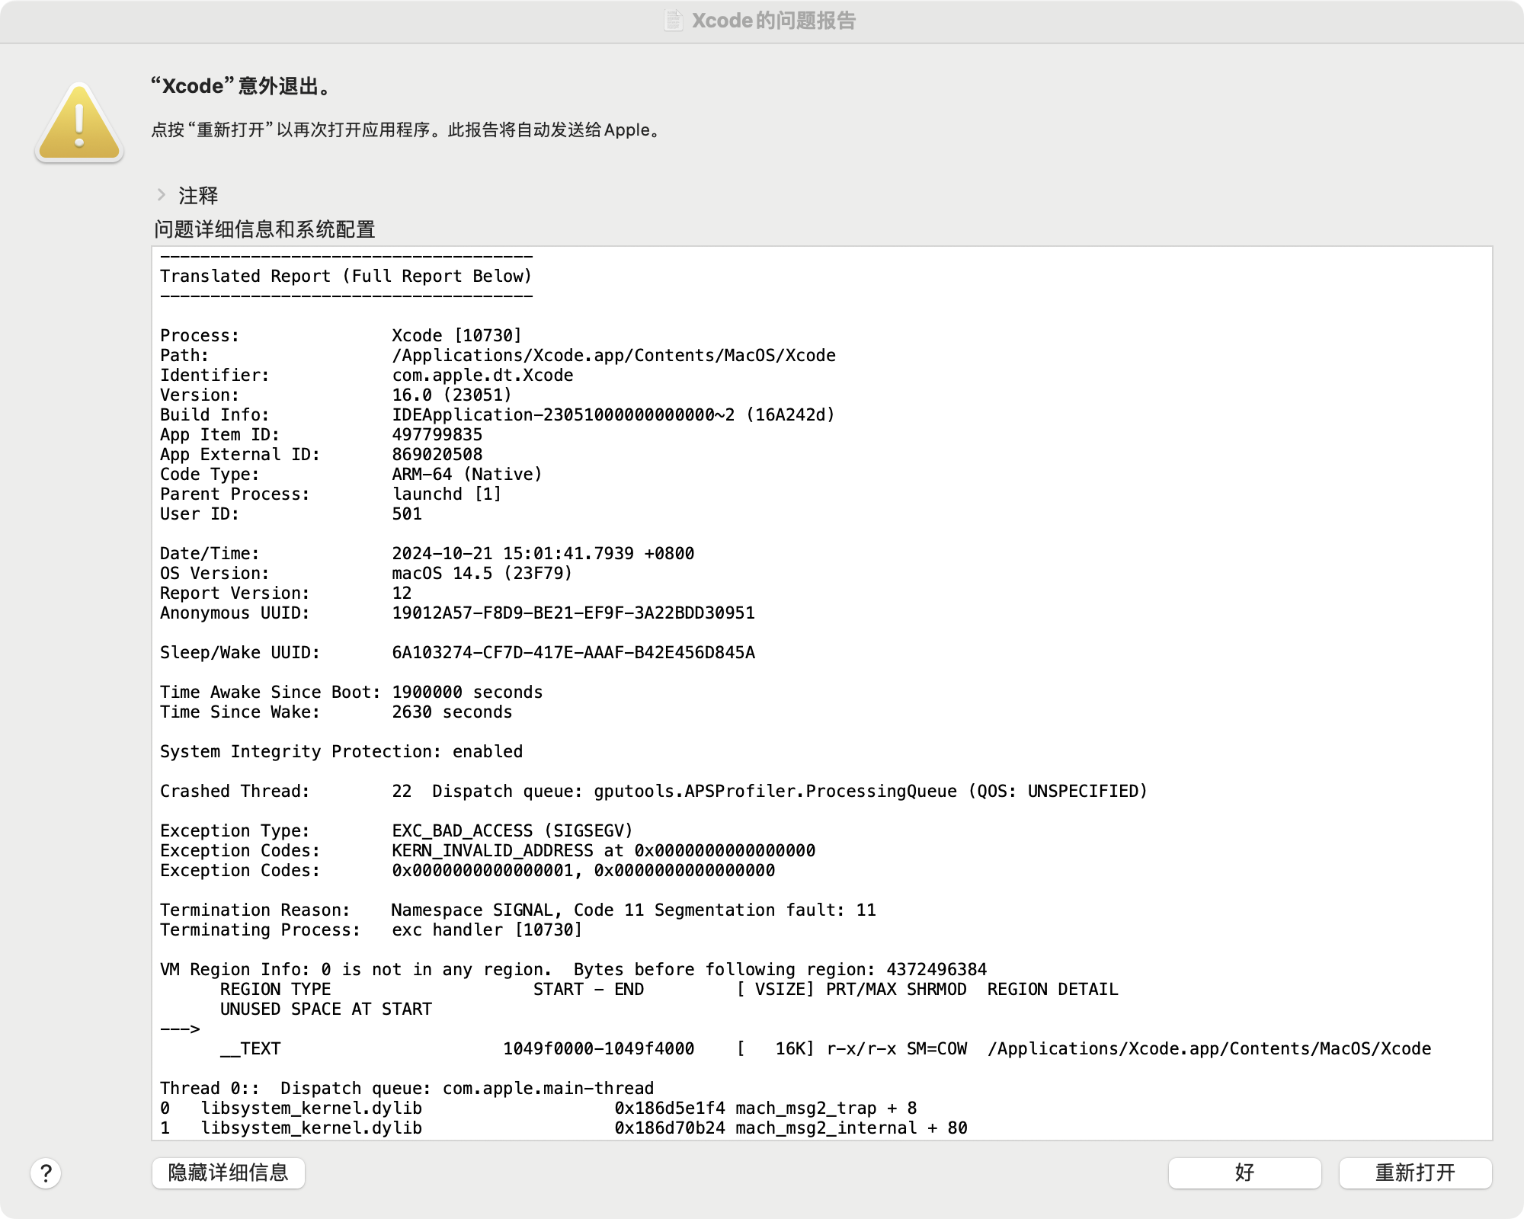The height and width of the screenshot is (1219, 1524).
Task: Click the 问题详细信息和系统配置 label
Action: 264,229
